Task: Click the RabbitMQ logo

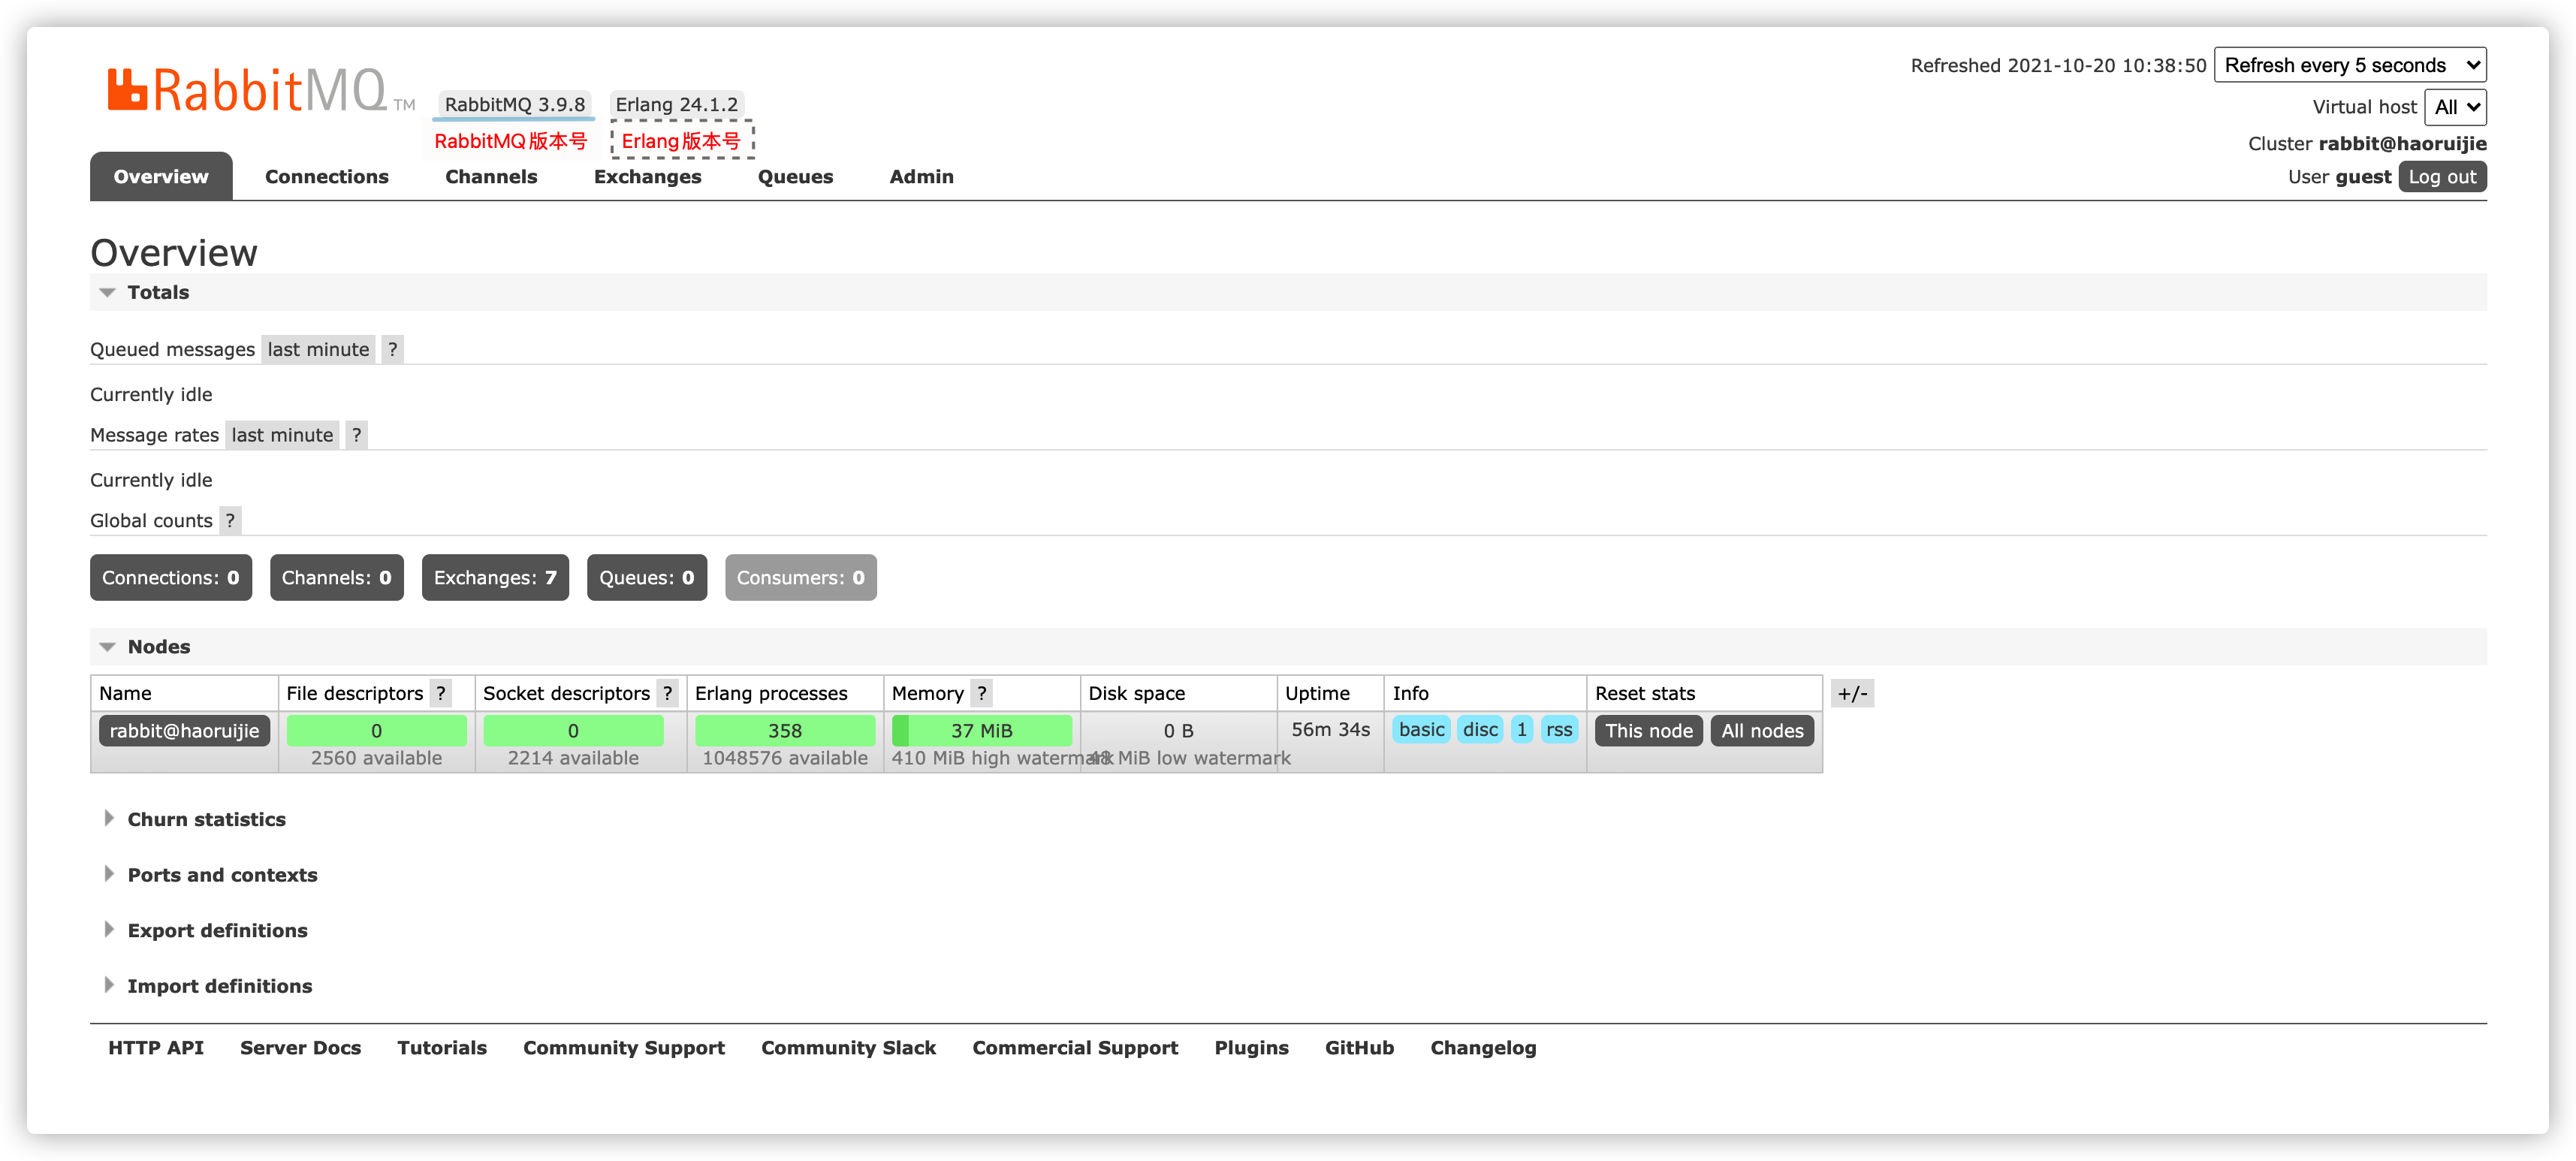Action: pos(260,90)
